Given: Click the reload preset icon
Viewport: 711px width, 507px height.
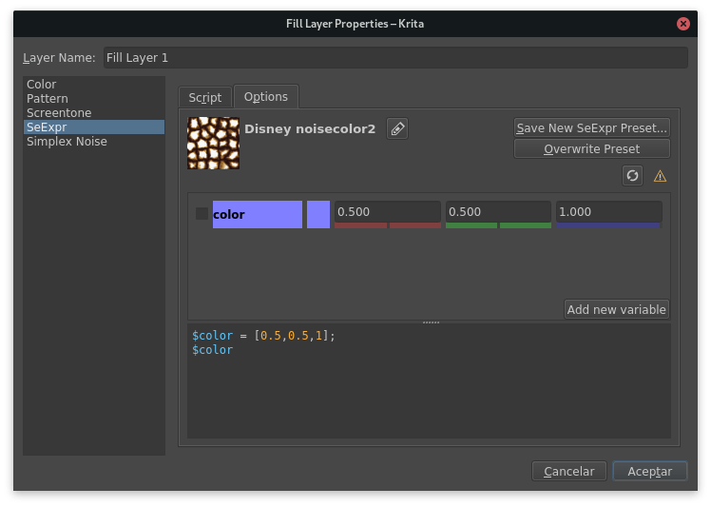Looking at the screenshot, I should 632,175.
